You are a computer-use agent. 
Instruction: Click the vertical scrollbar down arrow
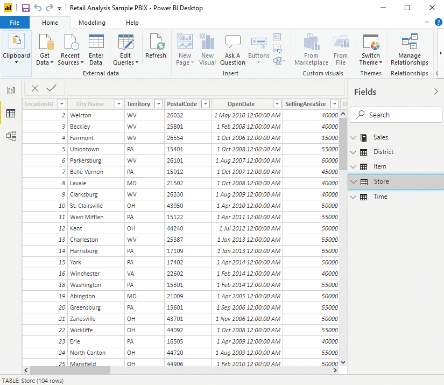(343, 362)
